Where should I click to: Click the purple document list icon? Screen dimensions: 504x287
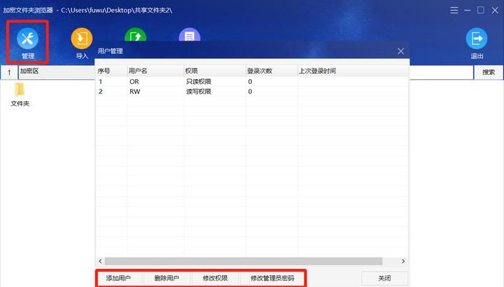point(189,35)
